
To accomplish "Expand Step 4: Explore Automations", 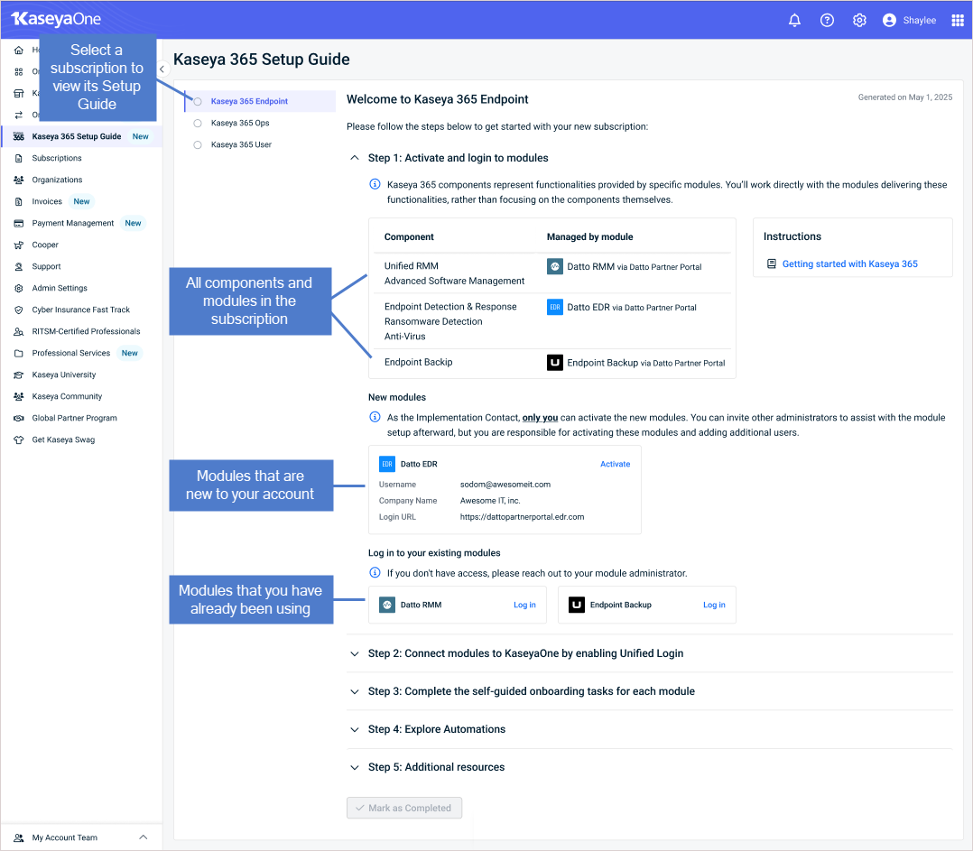I will point(355,729).
